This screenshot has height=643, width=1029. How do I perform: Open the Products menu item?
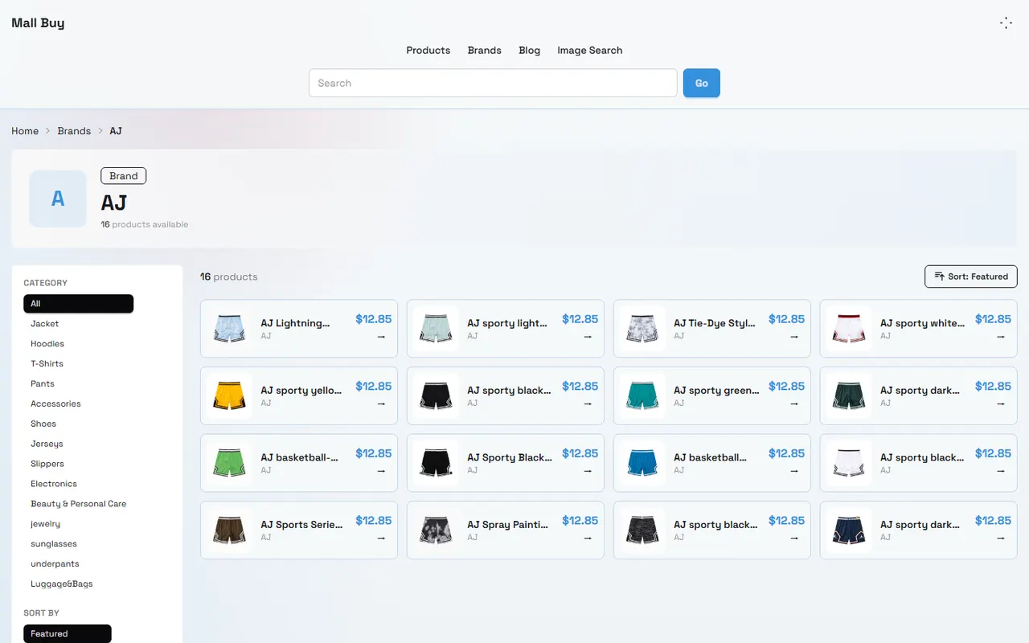click(428, 50)
